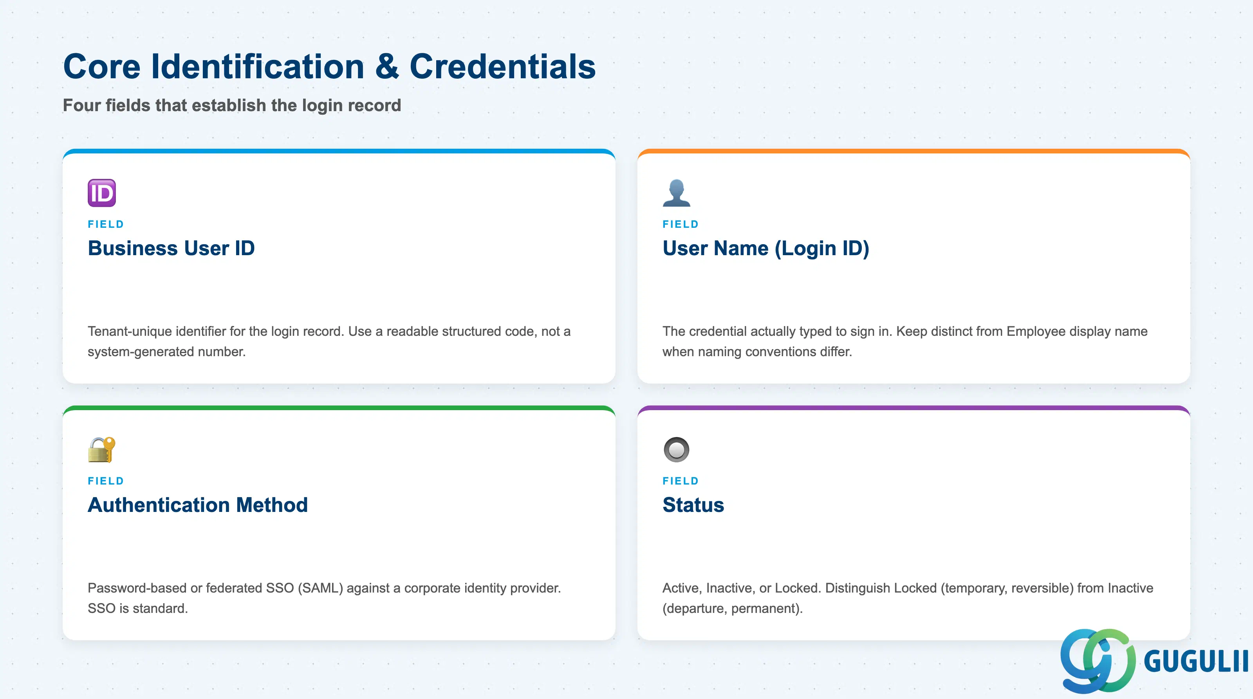
Task: Select the User Name (Login ID) heading
Action: pyautogui.click(x=766, y=249)
